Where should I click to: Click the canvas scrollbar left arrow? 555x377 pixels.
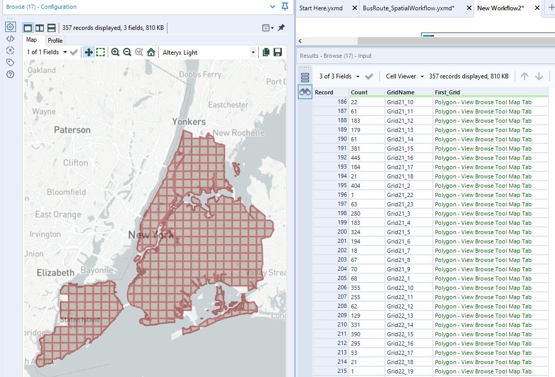pyautogui.click(x=300, y=41)
